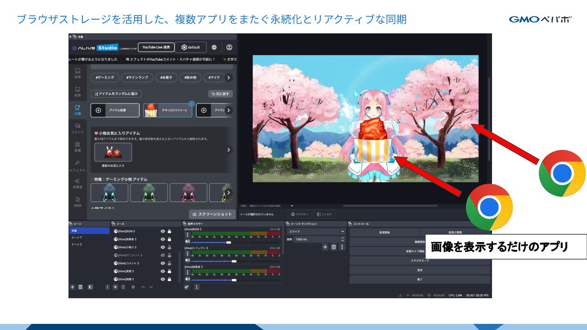Delete source using the ソース panel trash icon

(123, 287)
